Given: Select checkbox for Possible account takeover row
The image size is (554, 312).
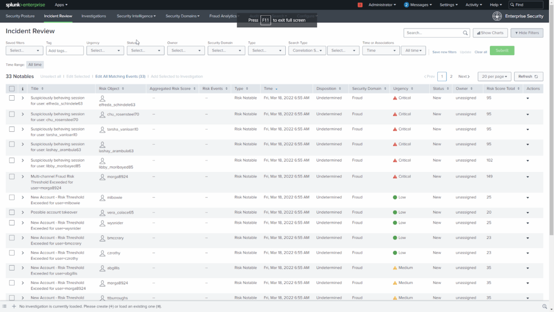Looking at the screenshot, I should click(12, 213).
